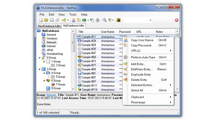Click the eMail group icon in tree
The image size is (216, 121).
coord(44,50)
